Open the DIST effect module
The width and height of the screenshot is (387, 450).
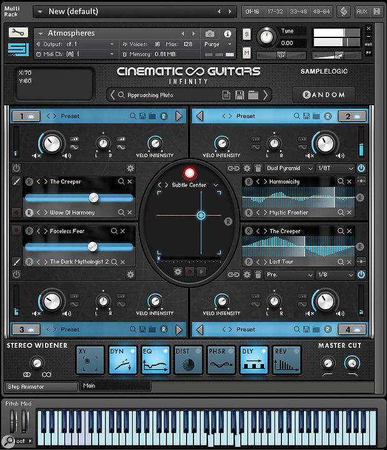point(188,360)
